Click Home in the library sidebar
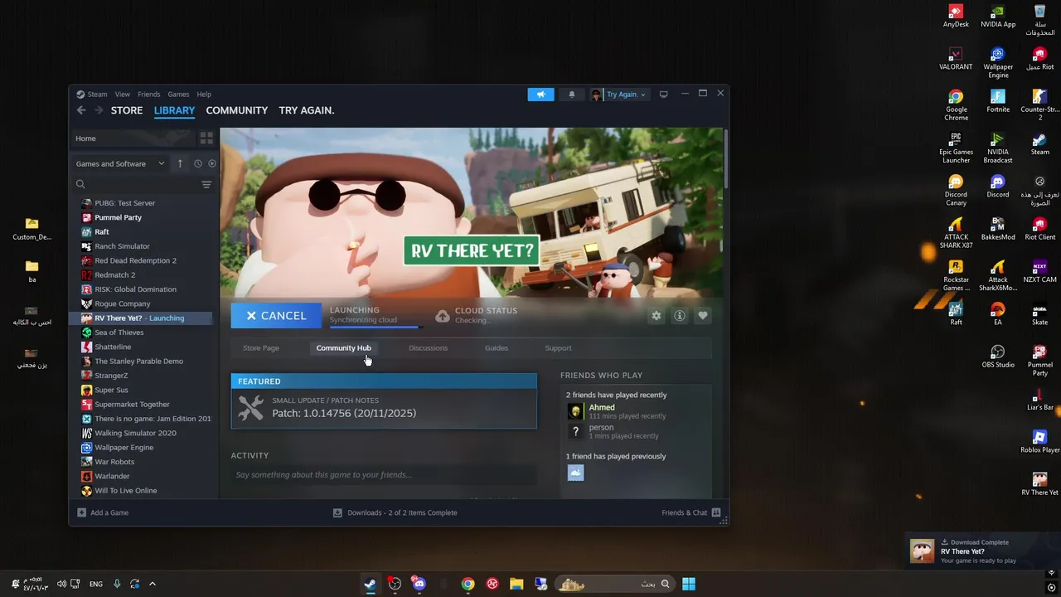This screenshot has height=597, width=1061. pos(133,138)
